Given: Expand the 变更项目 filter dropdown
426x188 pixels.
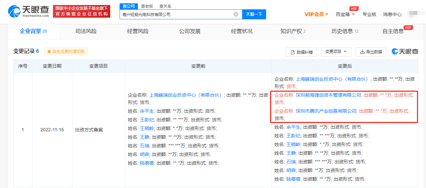Looking at the screenshot, I should click(336, 52).
